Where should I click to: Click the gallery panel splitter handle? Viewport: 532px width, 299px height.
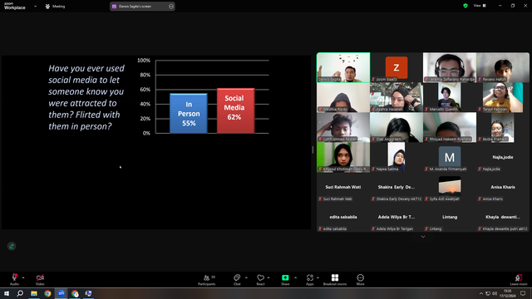point(313,149)
